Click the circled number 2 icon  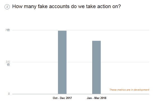pyautogui.click(x=7, y=7)
